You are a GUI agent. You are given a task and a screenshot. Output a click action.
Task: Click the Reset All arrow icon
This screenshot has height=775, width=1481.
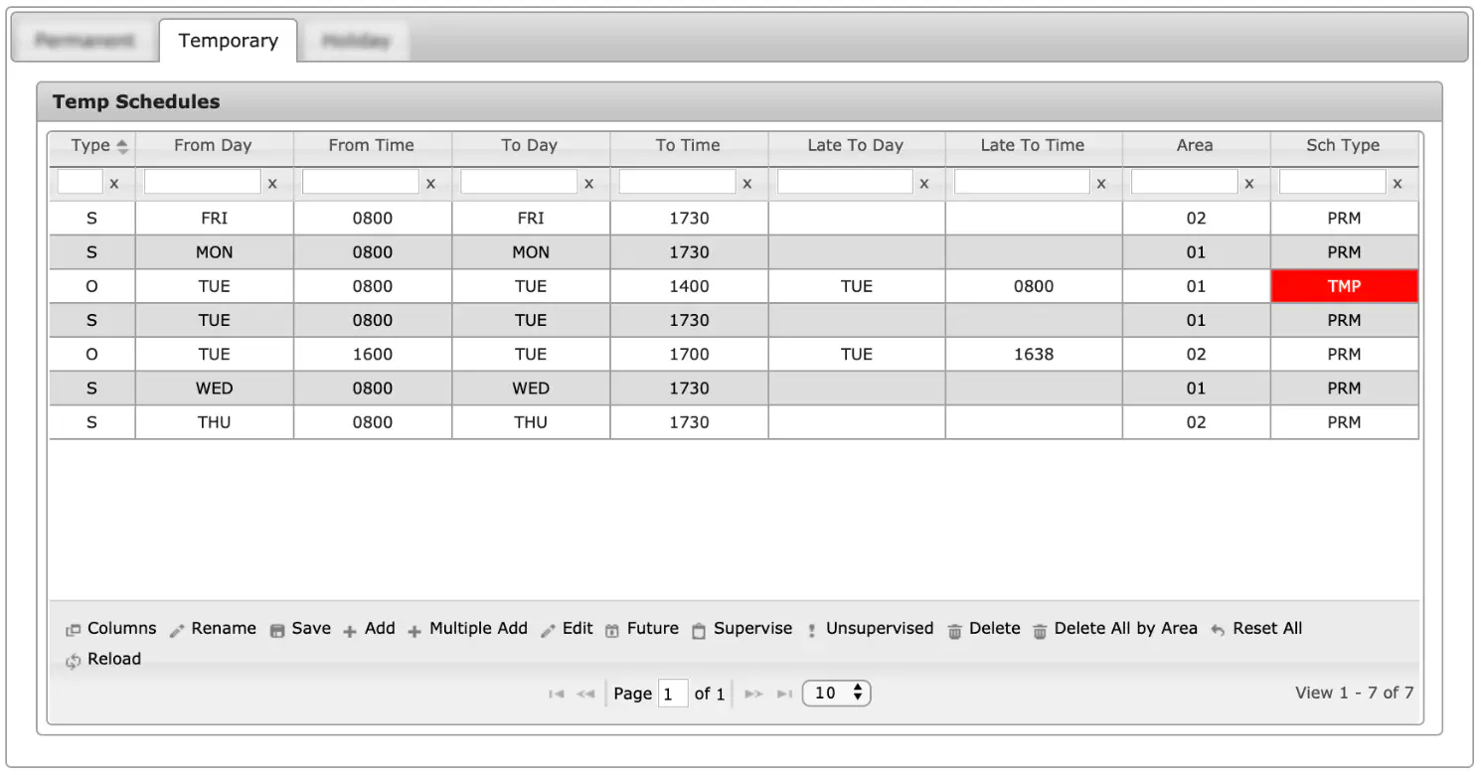click(x=1218, y=631)
